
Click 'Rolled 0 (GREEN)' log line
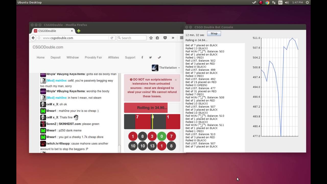pyautogui.click(x=196, y=85)
